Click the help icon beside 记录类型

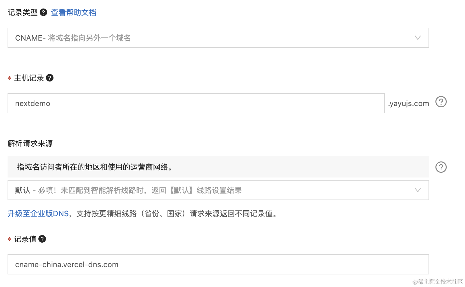click(43, 13)
